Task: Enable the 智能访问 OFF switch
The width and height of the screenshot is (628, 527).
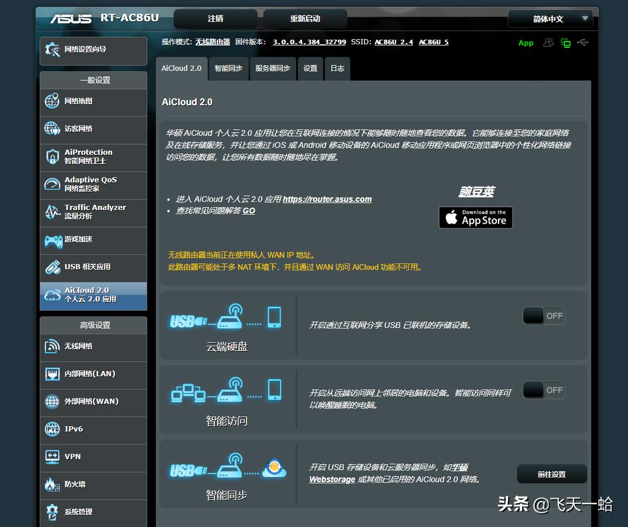Action: click(x=543, y=389)
